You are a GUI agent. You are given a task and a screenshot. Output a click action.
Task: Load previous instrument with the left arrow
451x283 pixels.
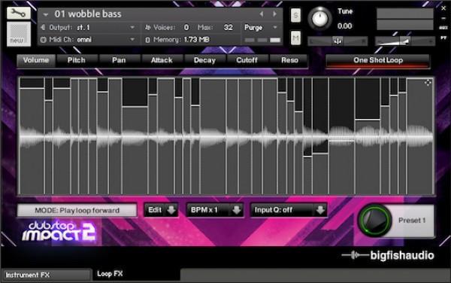click(262, 14)
